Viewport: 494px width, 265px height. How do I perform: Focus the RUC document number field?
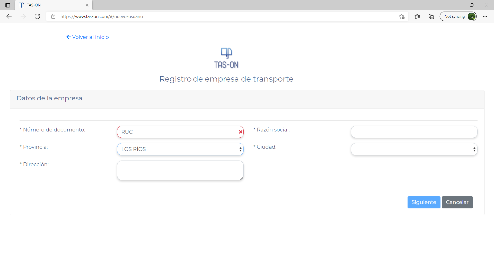(178, 132)
